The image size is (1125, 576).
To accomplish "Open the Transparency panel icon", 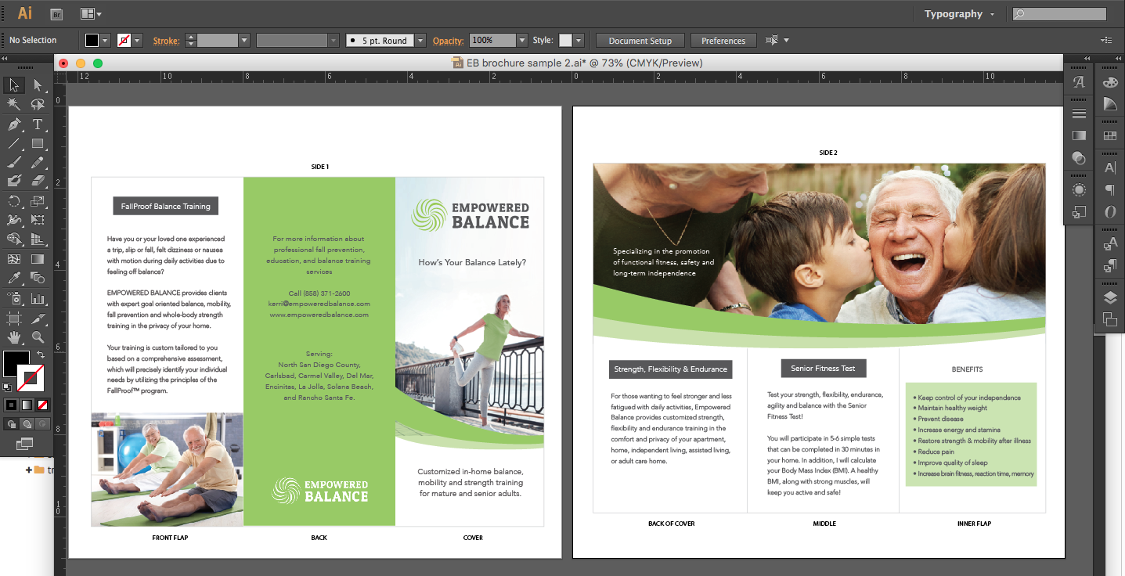I will pyautogui.click(x=1079, y=158).
